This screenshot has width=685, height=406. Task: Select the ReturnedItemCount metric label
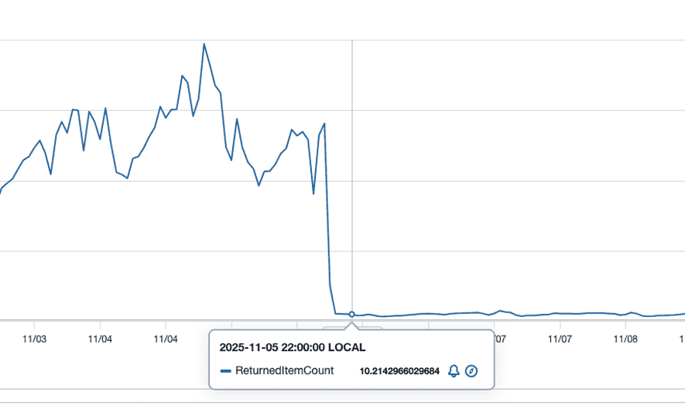(x=284, y=370)
